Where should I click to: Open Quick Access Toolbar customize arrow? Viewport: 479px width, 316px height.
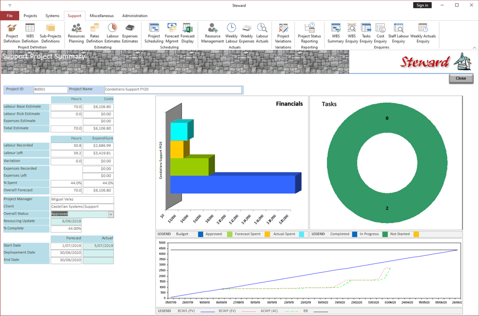10,5
